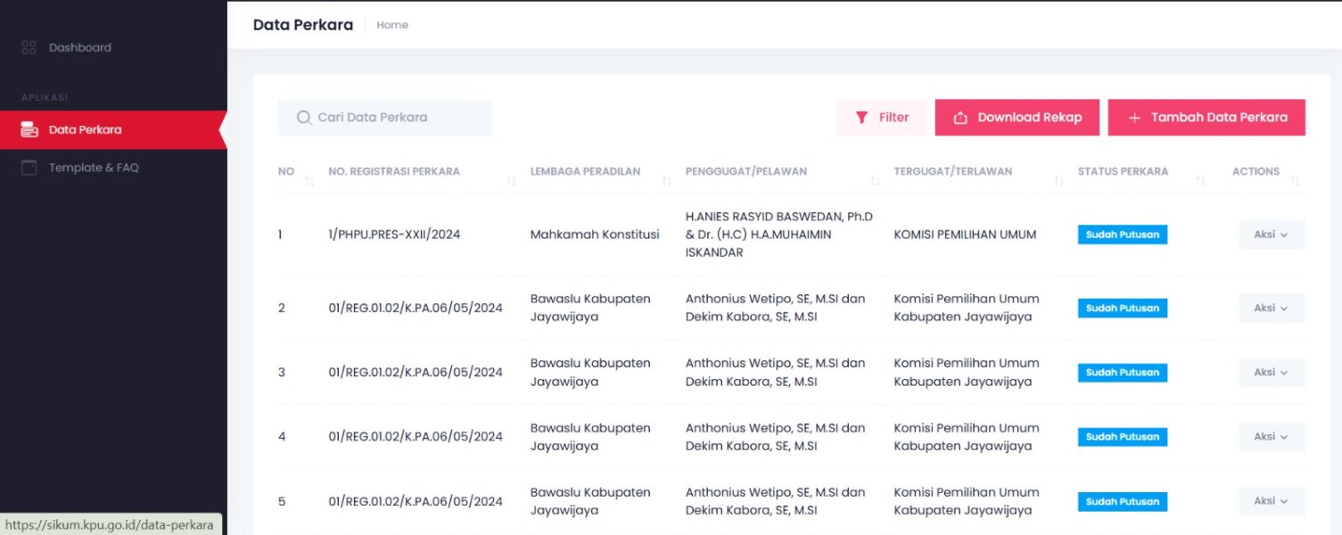Sort by No. Registrasi Perkara column arrows
The height and width of the screenshot is (535, 1342).
[x=511, y=181]
